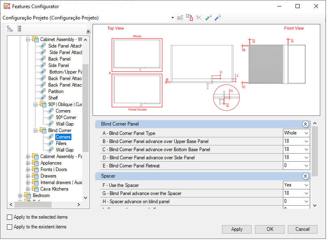
Task: Click the OK button
Action: pos(270,229)
